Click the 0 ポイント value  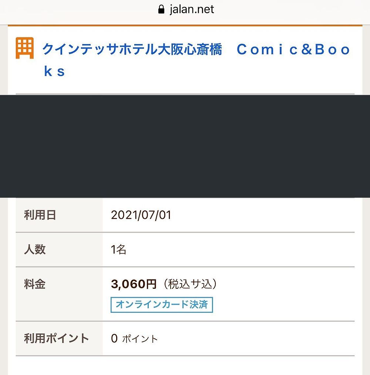coord(134,339)
